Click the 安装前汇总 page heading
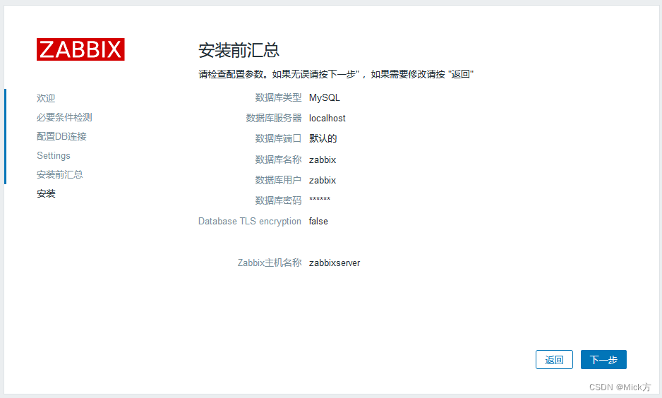 (239, 50)
